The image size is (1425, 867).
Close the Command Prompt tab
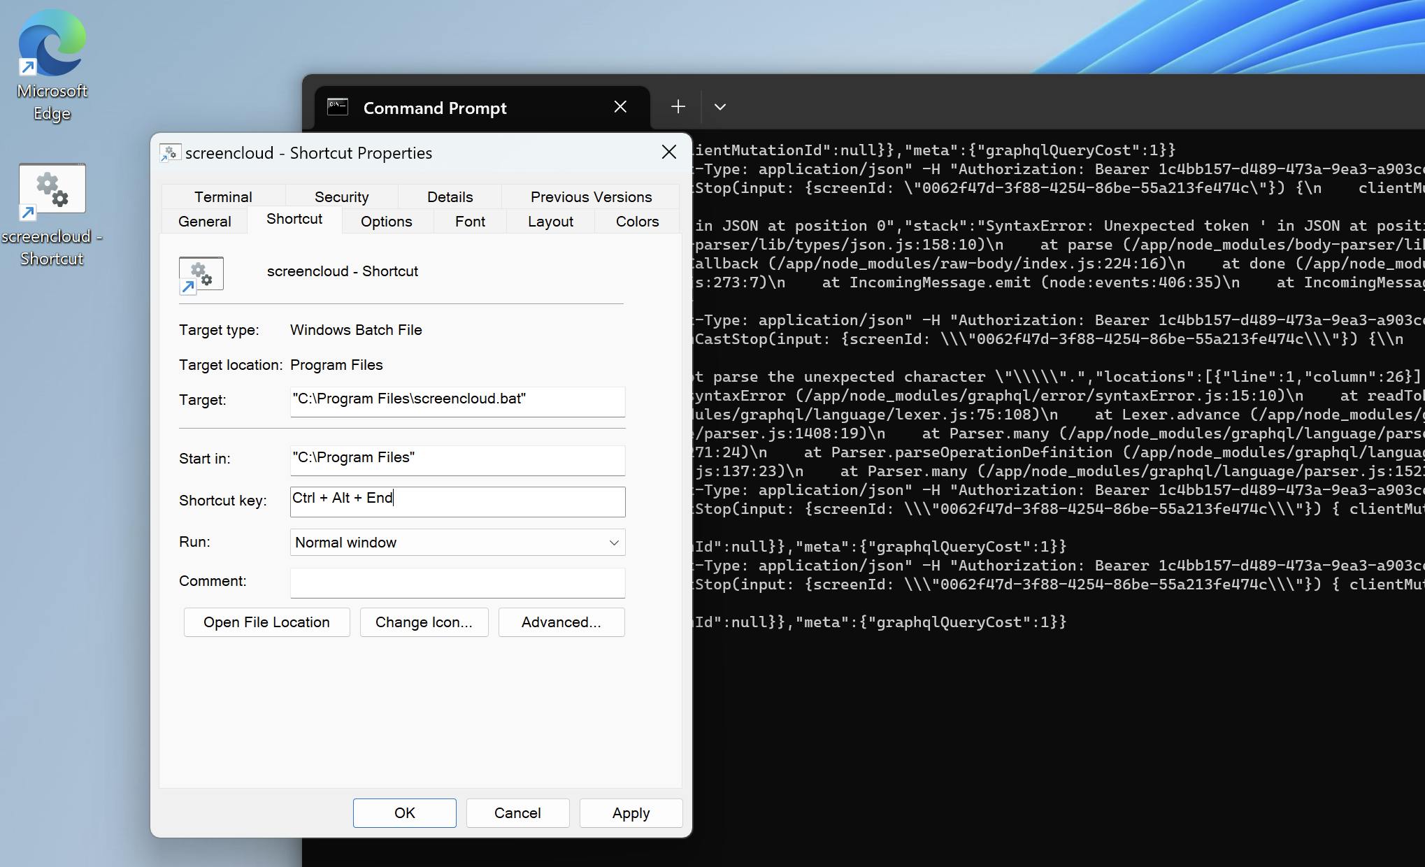click(620, 107)
